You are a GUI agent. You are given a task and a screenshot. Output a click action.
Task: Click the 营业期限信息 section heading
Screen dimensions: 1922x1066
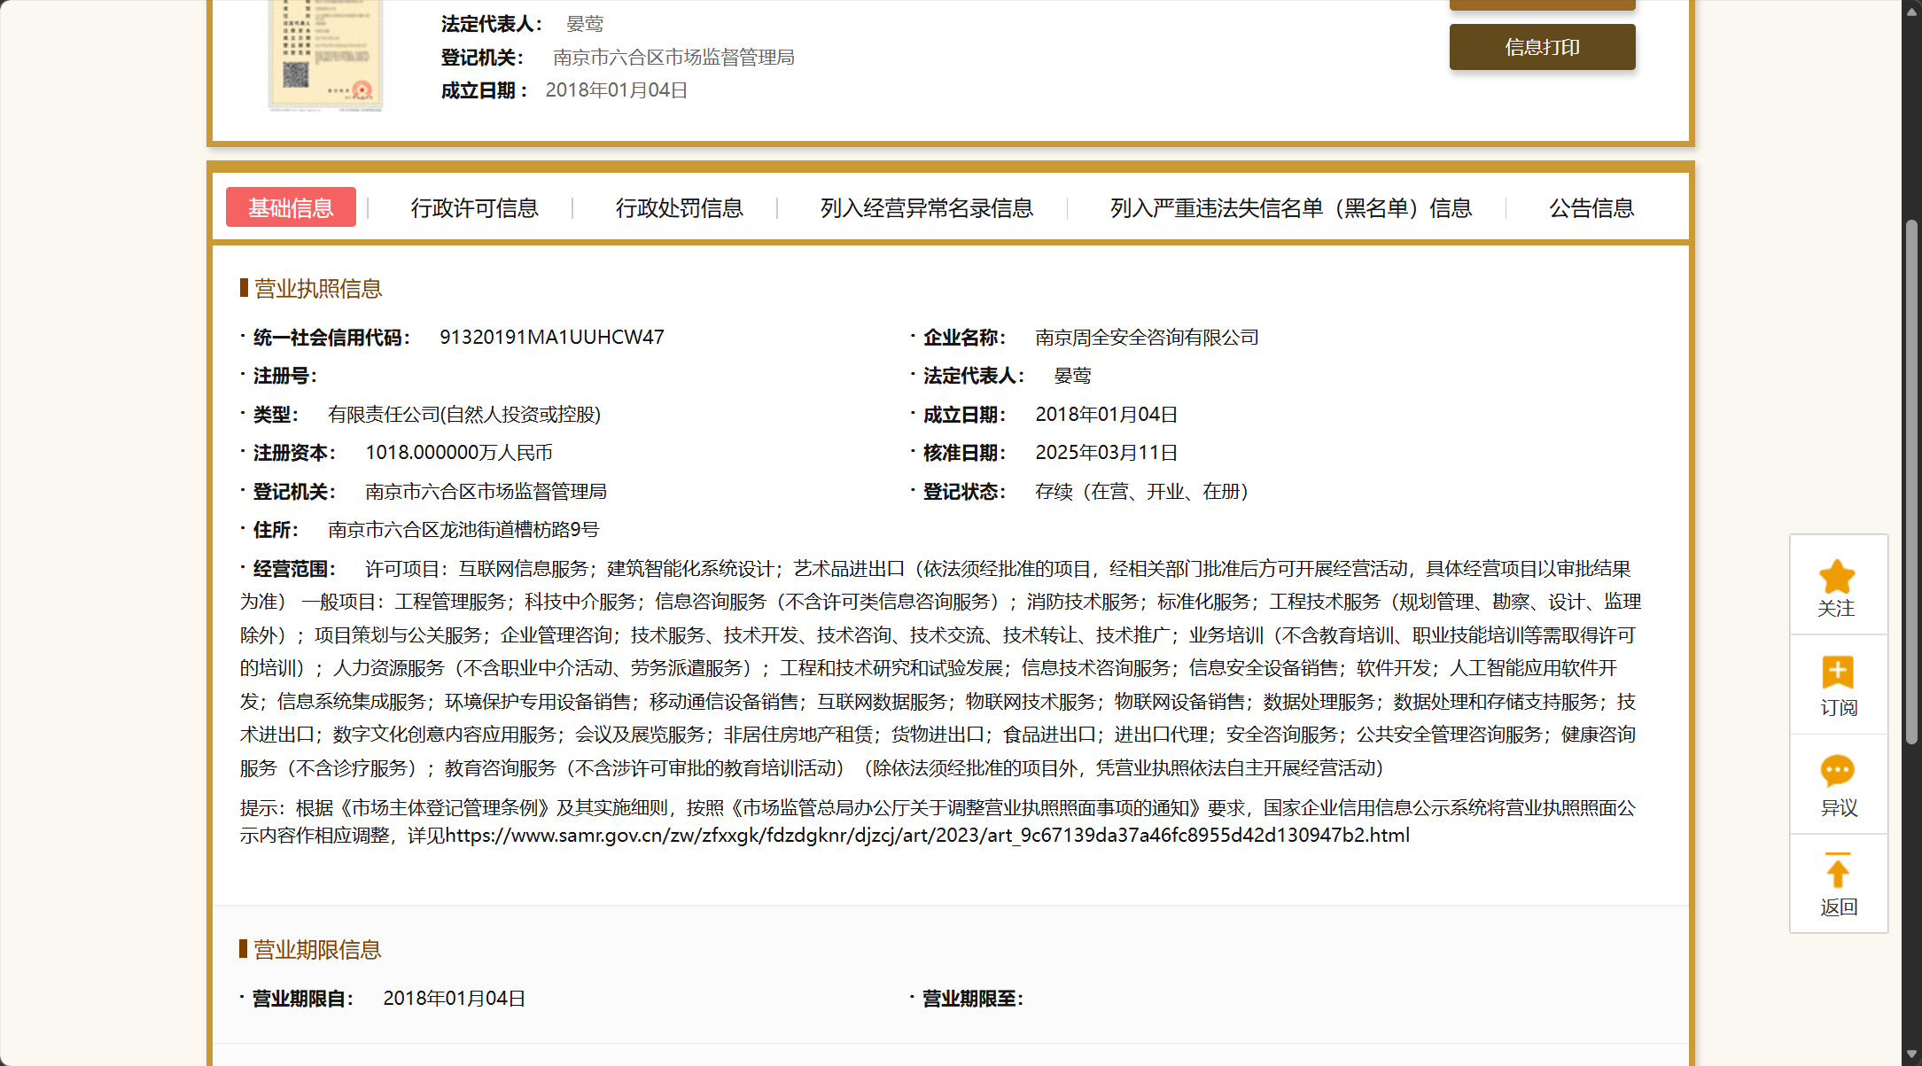(x=317, y=950)
